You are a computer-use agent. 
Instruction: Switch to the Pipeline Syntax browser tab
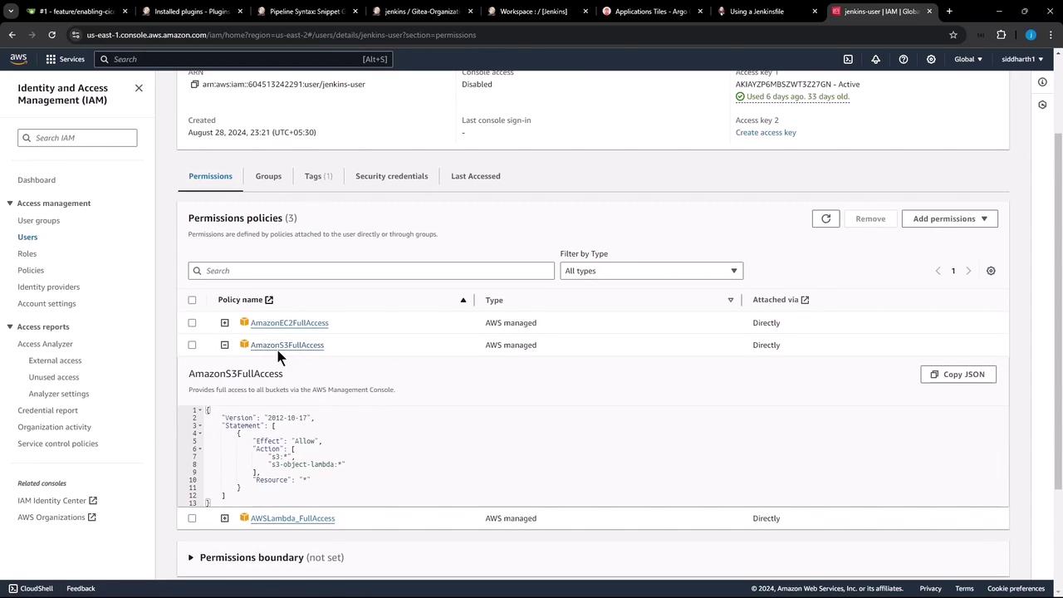(x=306, y=12)
